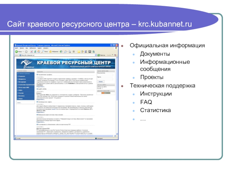Click the Print printer icon
The image size is (234, 175).
click(x=70, y=52)
